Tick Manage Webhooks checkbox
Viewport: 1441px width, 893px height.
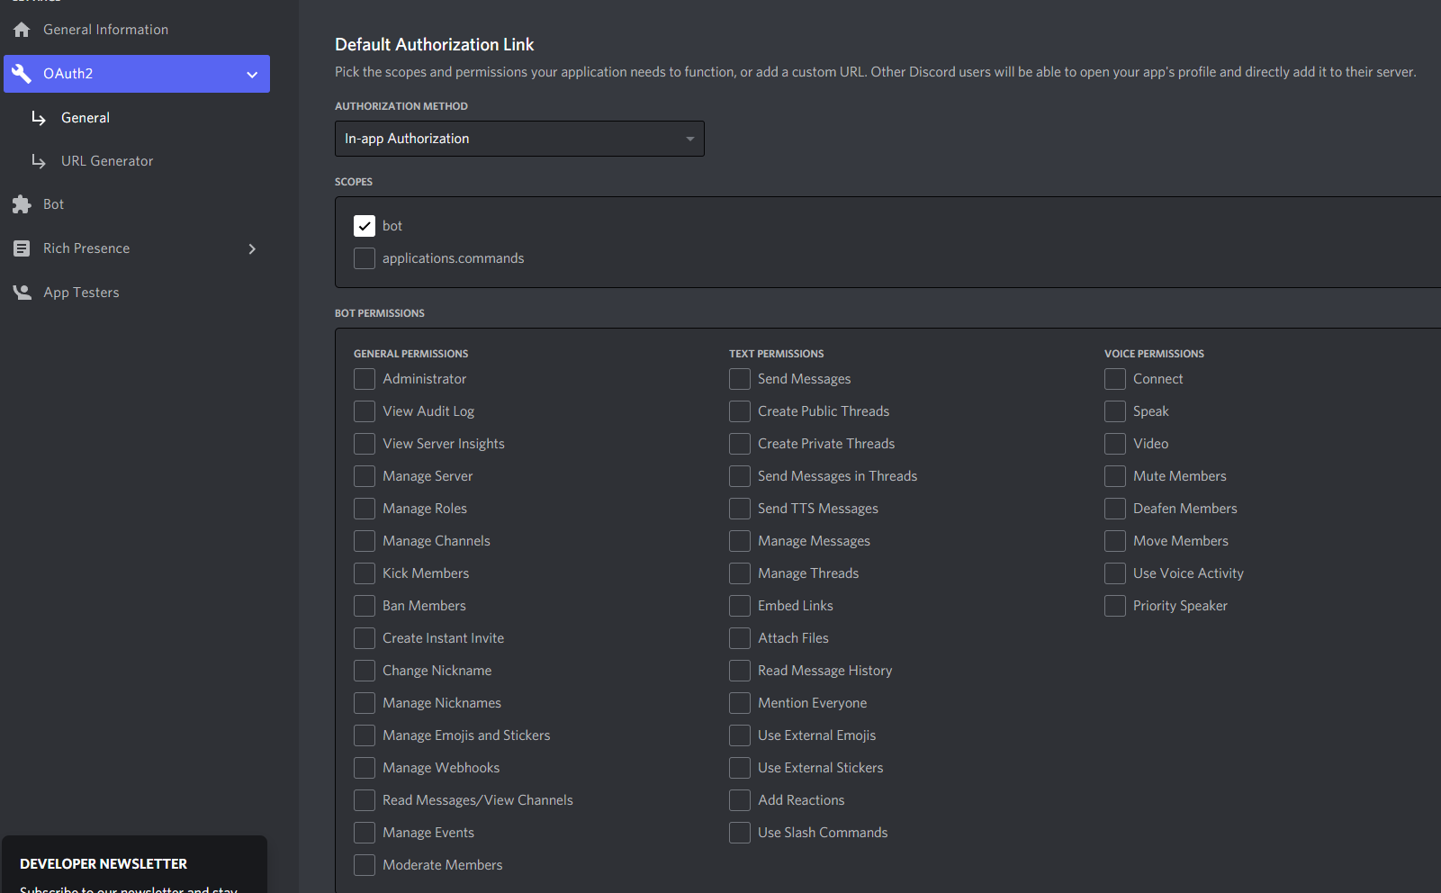tap(365, 768)
